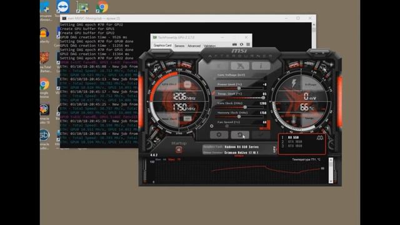Toggle the GPU sync link icon beside RX 550
This screenshot has width=400, height=225.
coord(319,137)
